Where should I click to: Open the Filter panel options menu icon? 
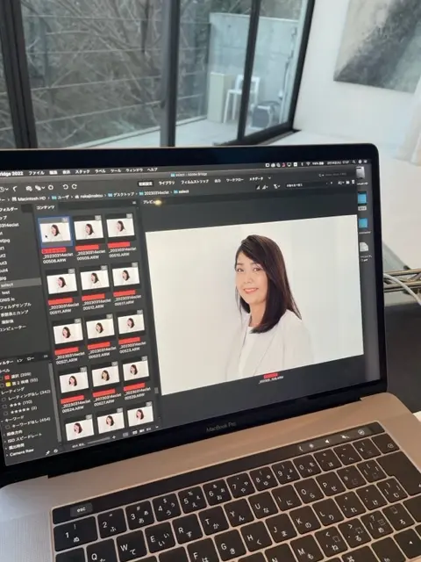[x=46, y=357]
